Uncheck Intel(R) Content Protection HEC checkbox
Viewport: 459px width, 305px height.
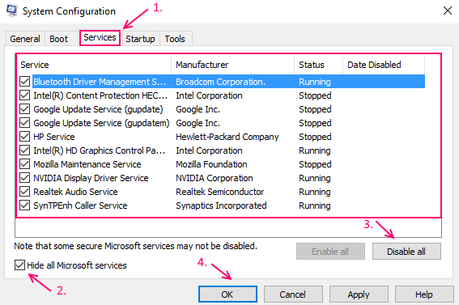click(24, 95)
